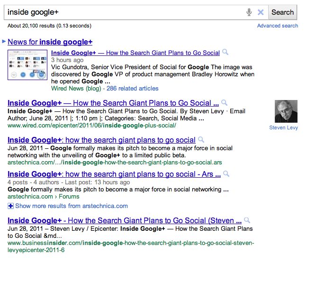Click preview magnifier beside Business Insider result

(247, 220)
